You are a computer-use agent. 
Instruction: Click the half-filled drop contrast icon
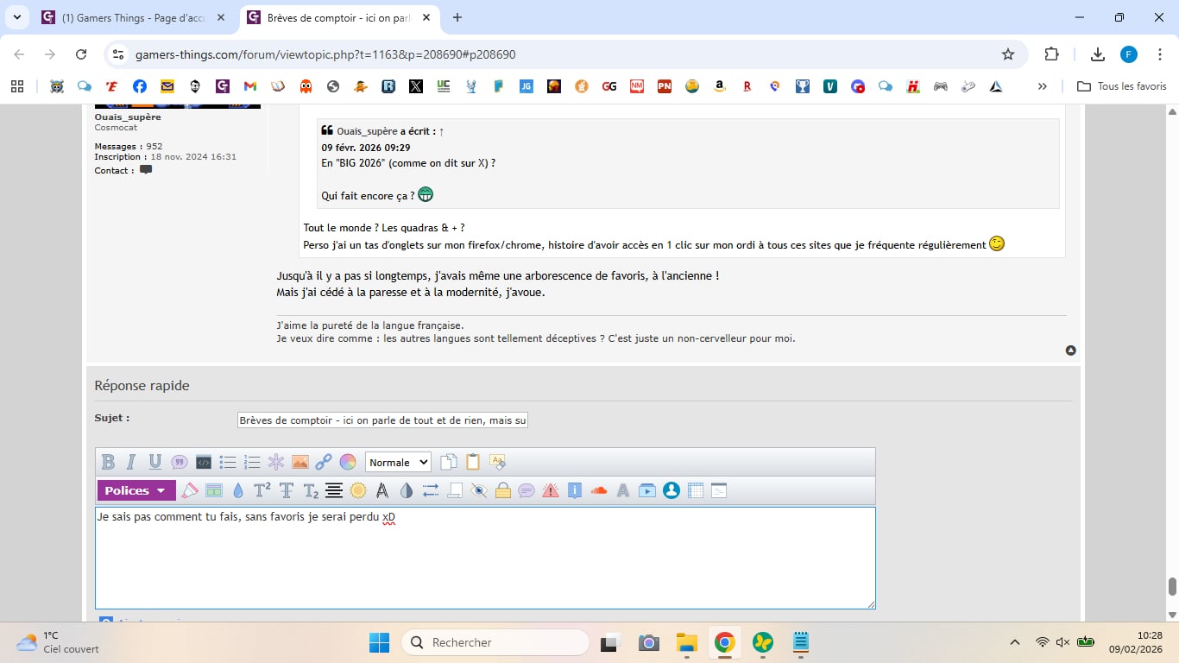pyautogui.click(x=407, y=490)
